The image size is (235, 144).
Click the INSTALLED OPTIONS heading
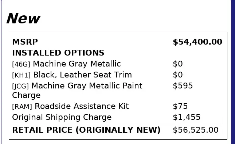click(x=58, y=53)
